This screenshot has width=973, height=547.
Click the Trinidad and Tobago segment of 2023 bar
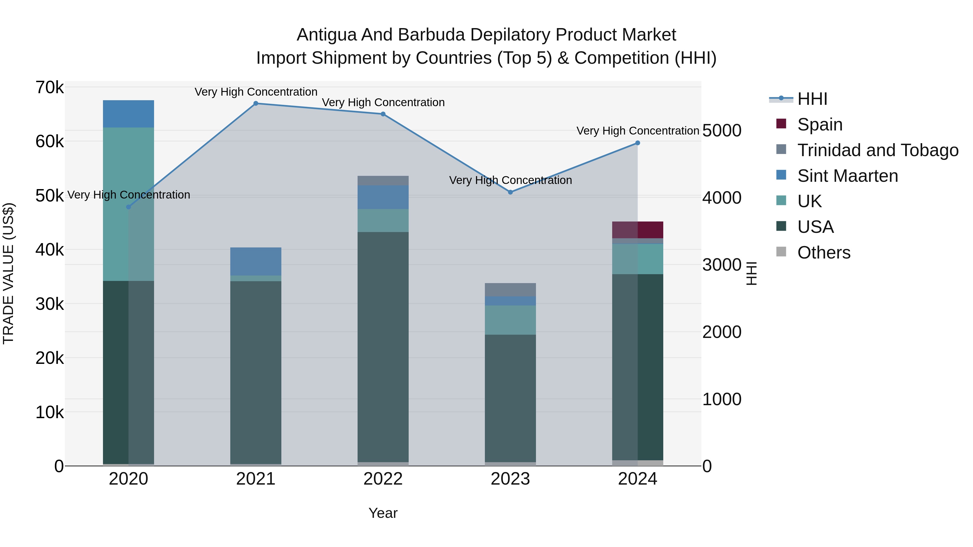coord(510,290)
